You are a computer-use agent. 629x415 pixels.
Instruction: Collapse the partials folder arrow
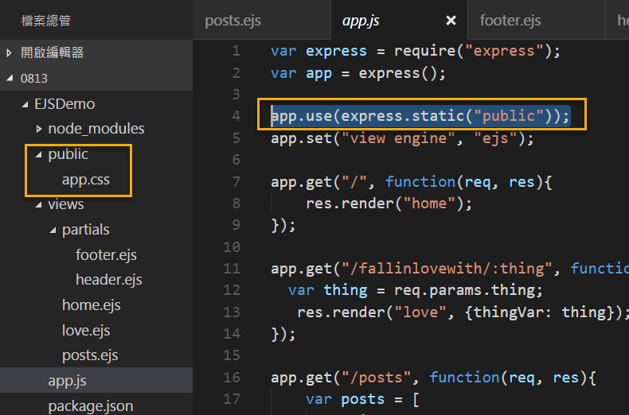click(x=53, y=230)
